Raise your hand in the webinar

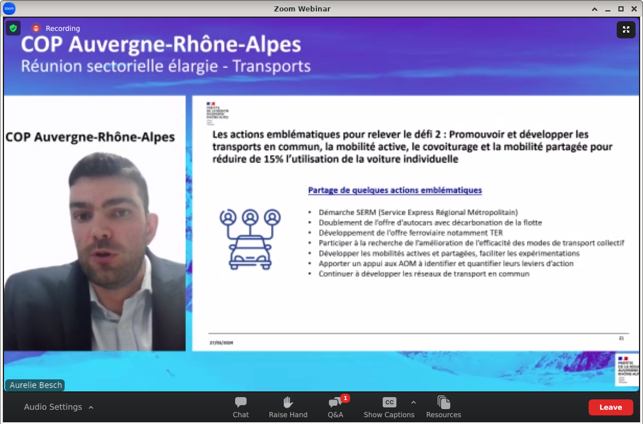click(288, 407)
